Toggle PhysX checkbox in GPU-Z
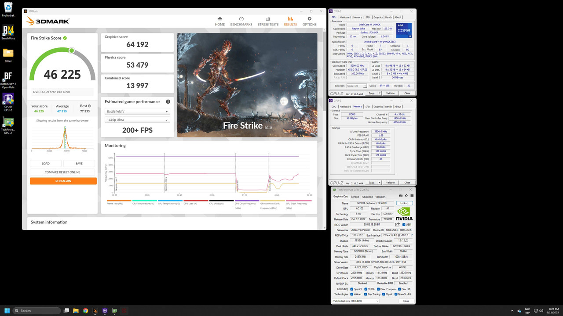Screen dimensions: 563x316 (384, 294)
